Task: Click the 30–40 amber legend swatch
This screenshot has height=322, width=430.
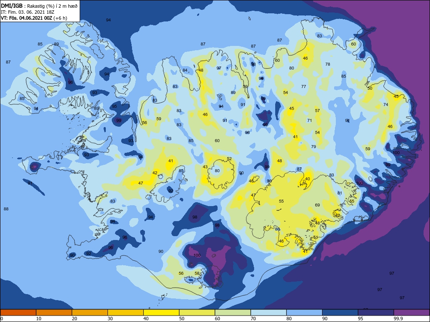Action: pos(126,313)
